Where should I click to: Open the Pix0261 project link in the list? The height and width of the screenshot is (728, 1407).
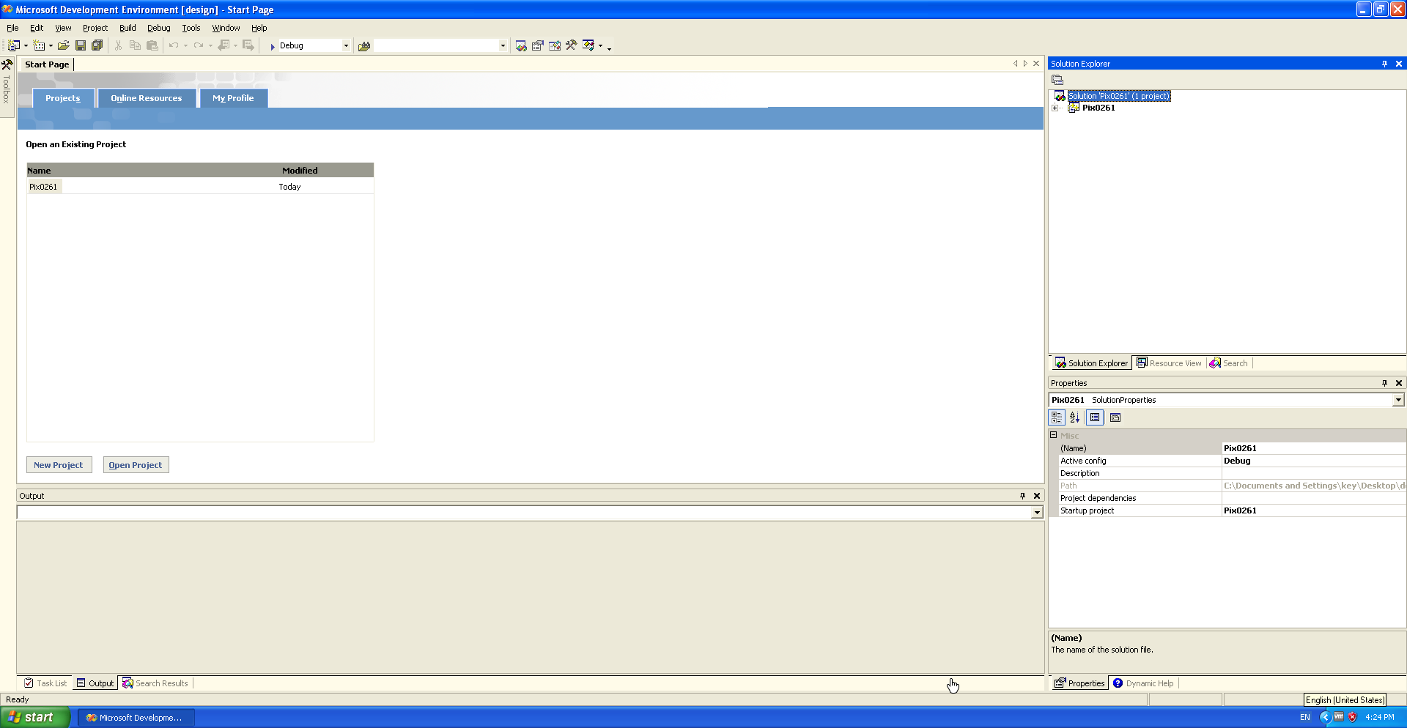[x=43, y=187]
